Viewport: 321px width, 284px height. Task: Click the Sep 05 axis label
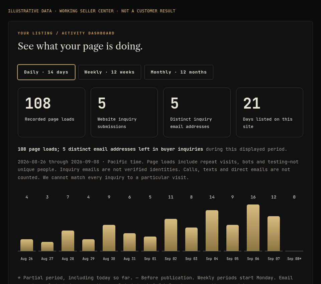tap(233, 259)
